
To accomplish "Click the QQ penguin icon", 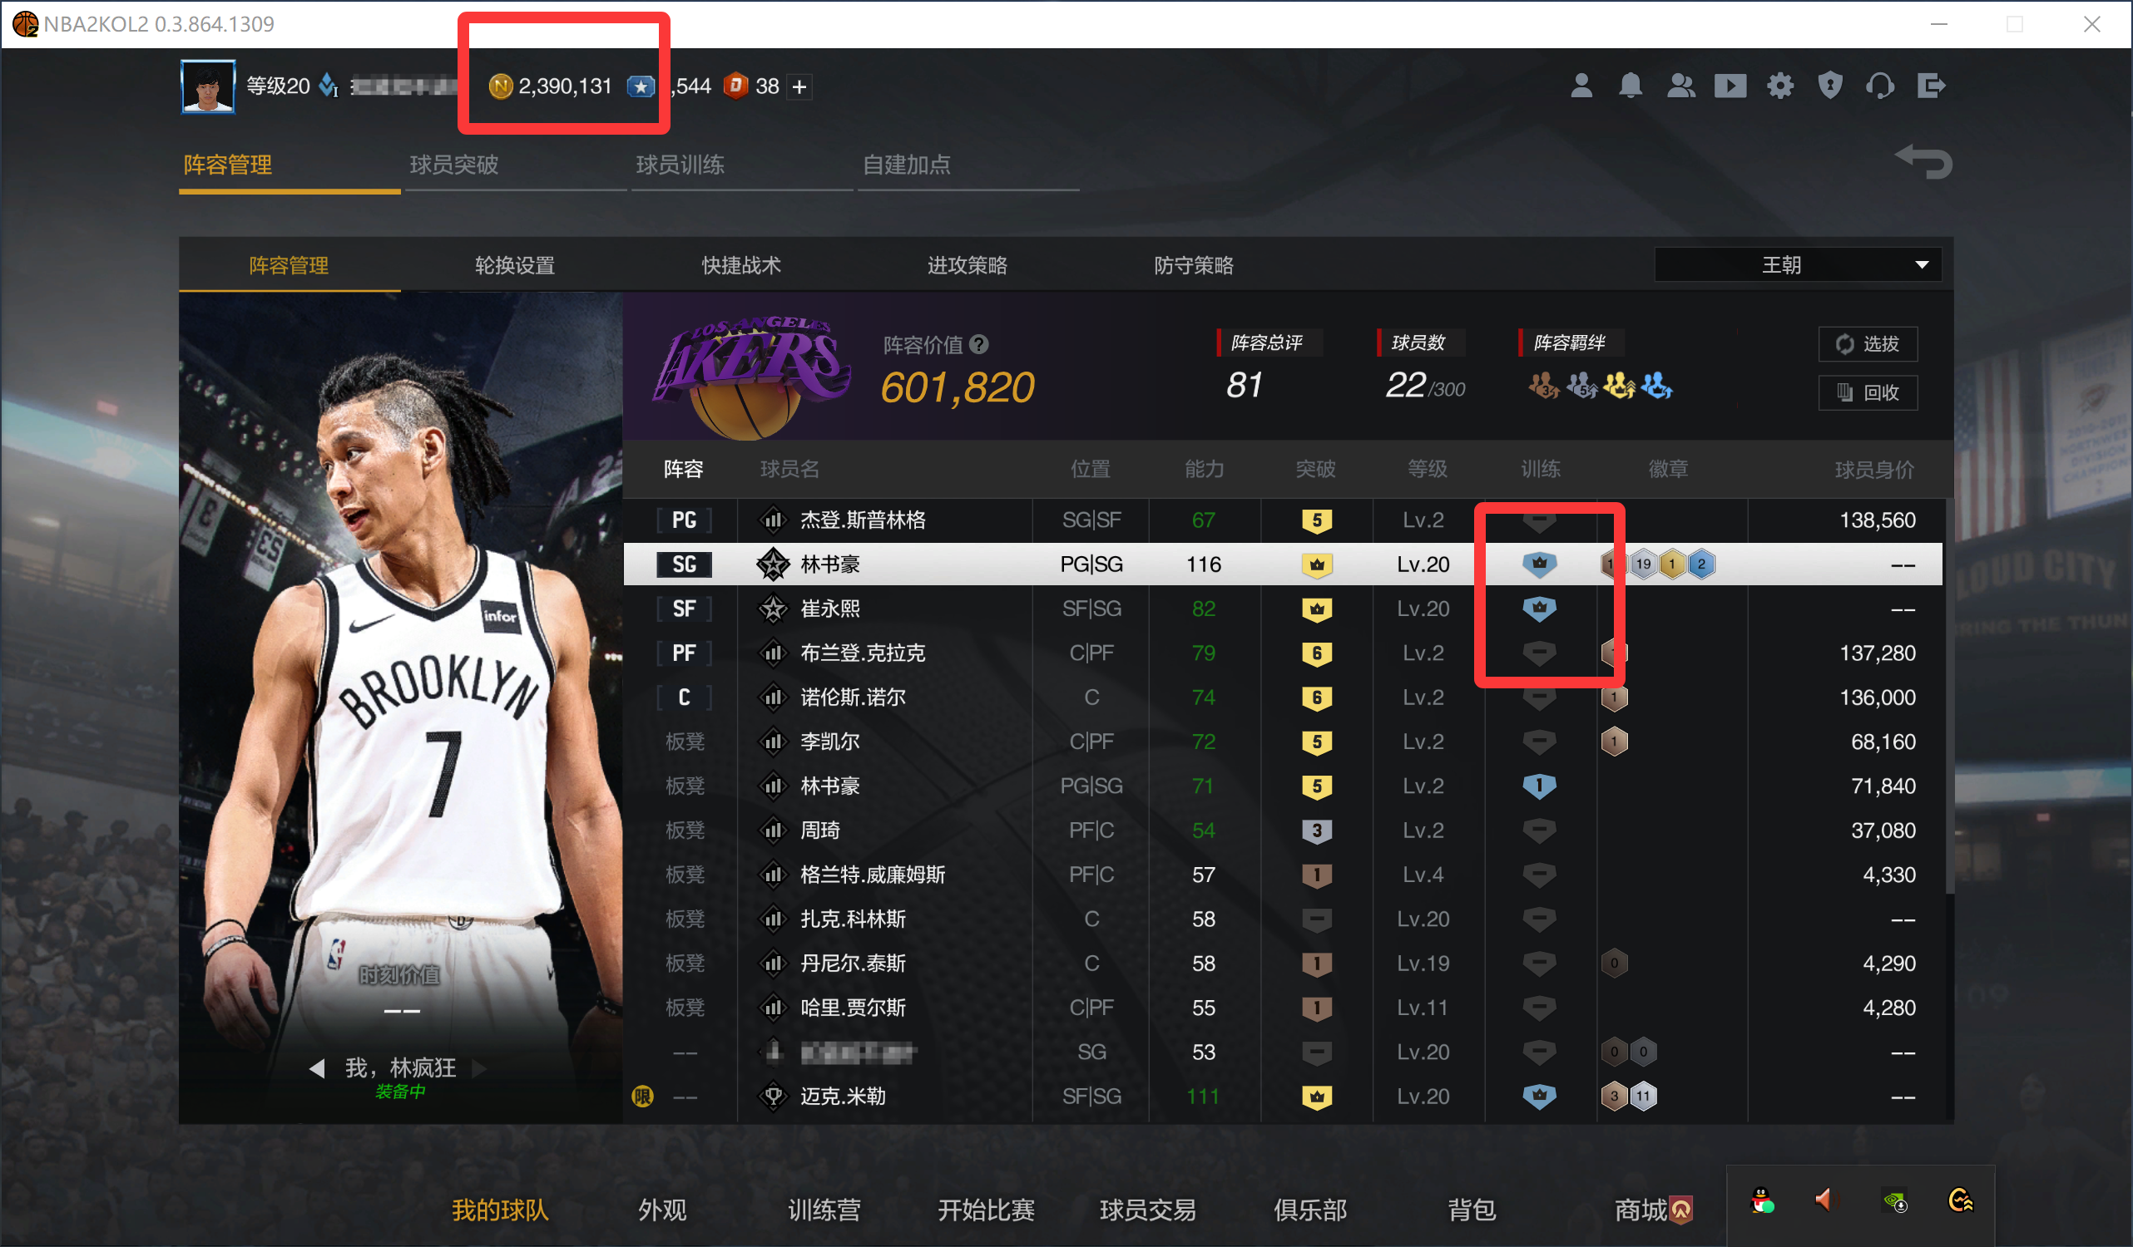I will (1762, 1200).
